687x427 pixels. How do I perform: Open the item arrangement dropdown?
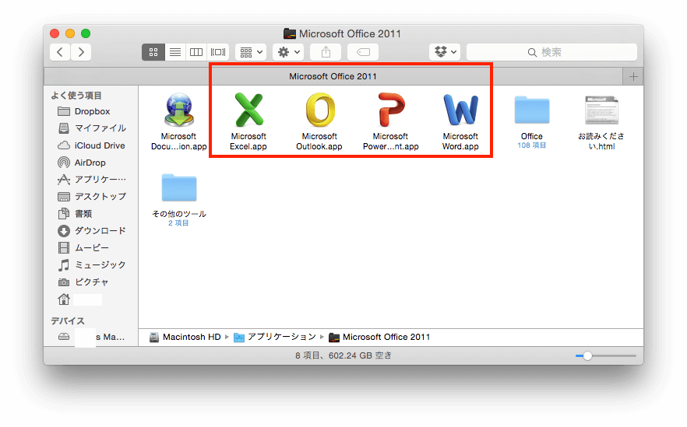tap(251, 52)
